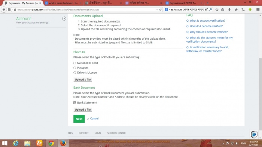
Task: Click Upload a file under Bank Document
Action: 83,110
